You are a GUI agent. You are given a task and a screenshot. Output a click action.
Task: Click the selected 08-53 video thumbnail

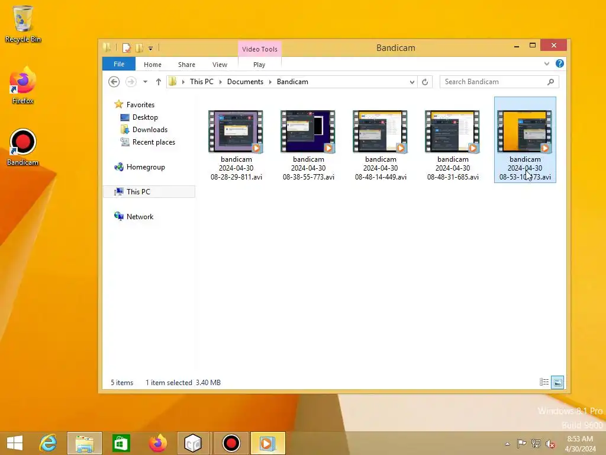(x=524, y=132)
